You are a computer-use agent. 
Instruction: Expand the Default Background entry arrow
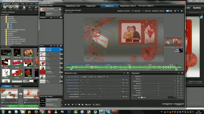pyautogui.click(x=62, y=100)
